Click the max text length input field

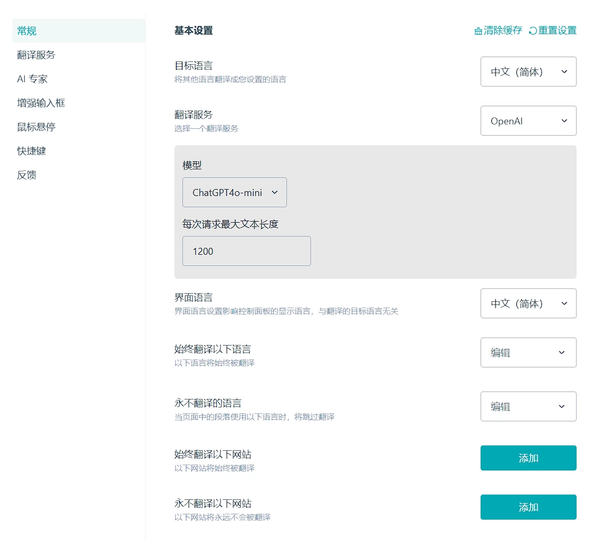(246, 251)
